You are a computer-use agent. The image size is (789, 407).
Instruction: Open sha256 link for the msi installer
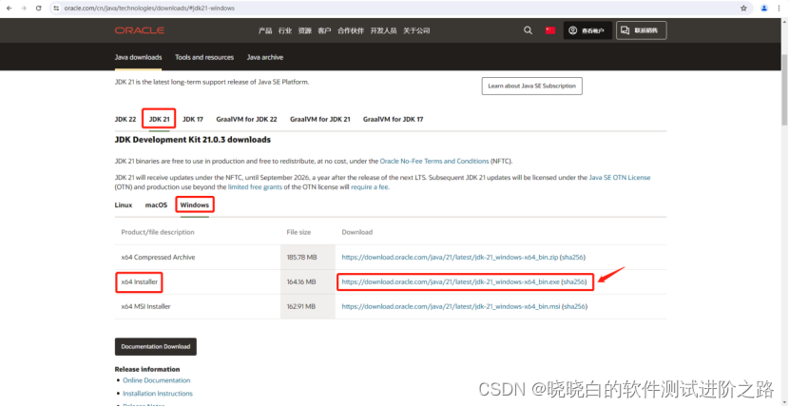575,306
